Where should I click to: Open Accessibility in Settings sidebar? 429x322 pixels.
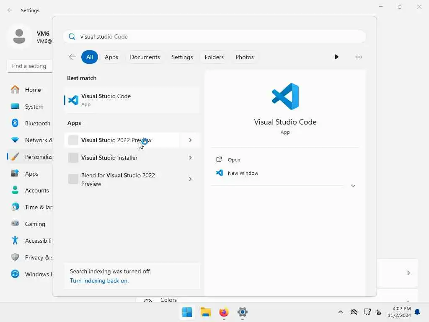(30, 241)
